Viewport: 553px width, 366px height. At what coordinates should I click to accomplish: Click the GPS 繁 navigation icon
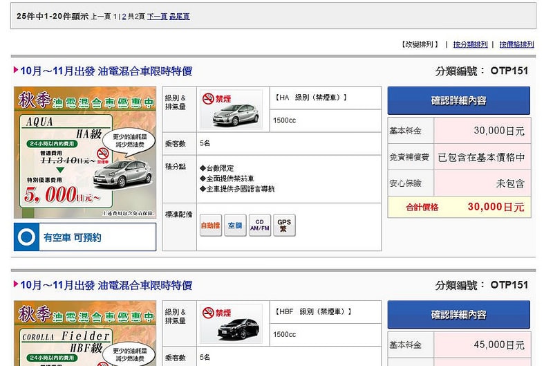click(284, 225)
